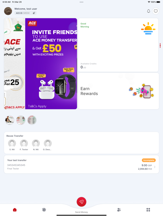The image size is (163, 217).
Task: Open the Earn Rewards card
Action: point(118,91)
